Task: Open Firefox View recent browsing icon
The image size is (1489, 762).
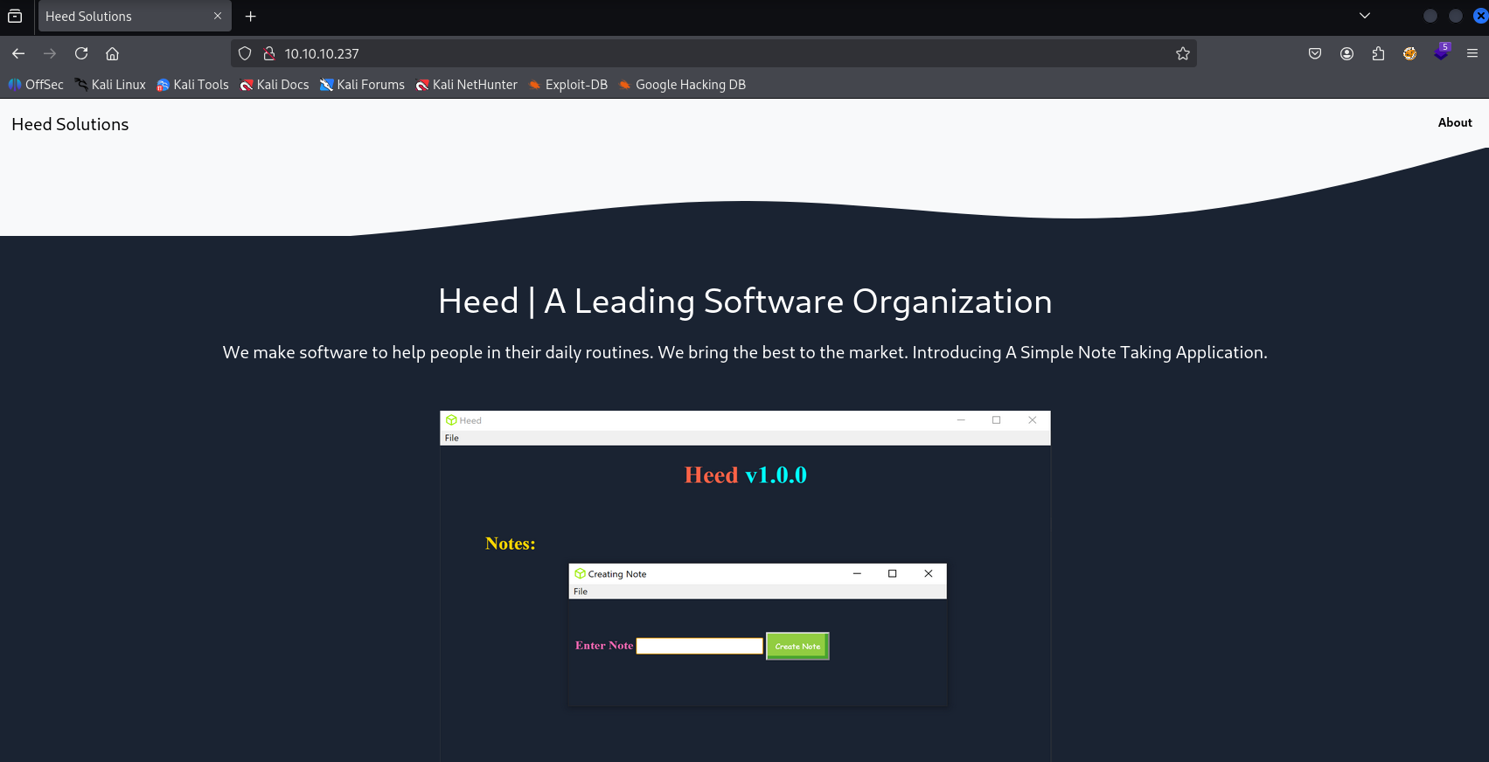Action: pyautogui.click(x=15, y=16)
